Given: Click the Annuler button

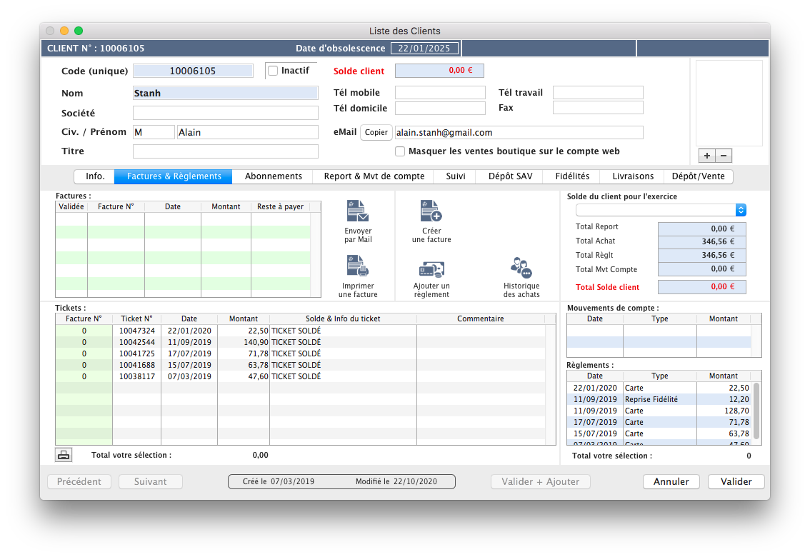Looking at the screenshot, I should (x=671, y=481).
